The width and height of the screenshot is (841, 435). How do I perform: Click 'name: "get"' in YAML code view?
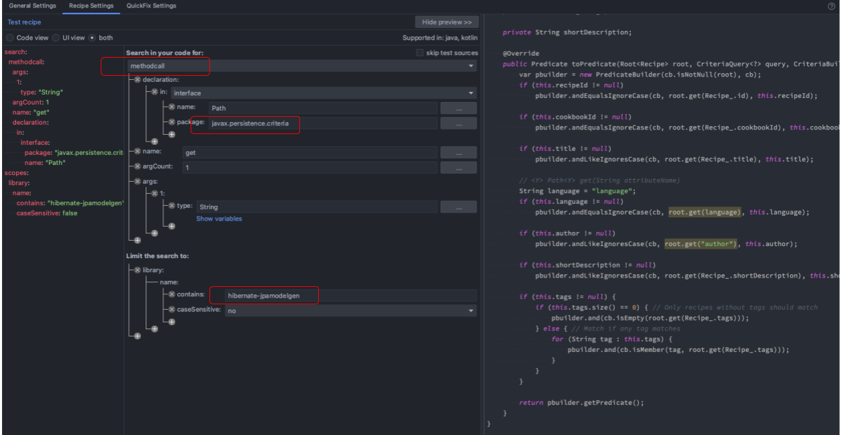click(30, 112)
